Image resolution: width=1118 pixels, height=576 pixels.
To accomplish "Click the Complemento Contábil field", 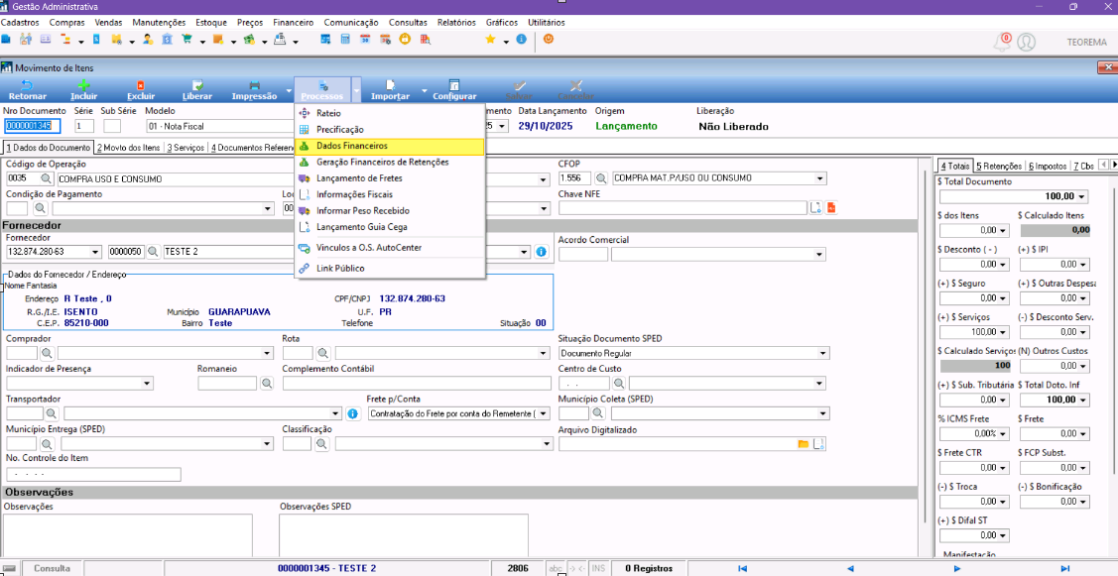I will [417, 384].
